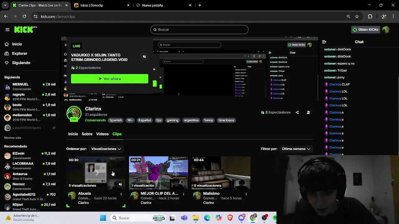Play the Abuela clip thumbnail
The image size is (399, 224).
[96, 173]
